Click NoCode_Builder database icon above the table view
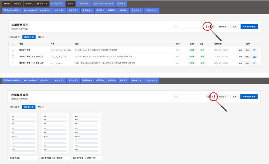 [25, 10]
